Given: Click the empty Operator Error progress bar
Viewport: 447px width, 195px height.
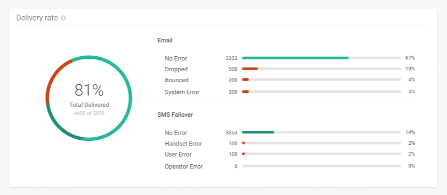Looking at the screenshot, I should 321,166.
